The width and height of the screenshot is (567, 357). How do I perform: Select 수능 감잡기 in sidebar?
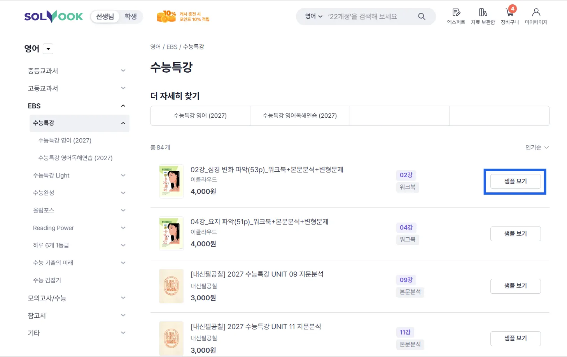click(x=47, y=280)
